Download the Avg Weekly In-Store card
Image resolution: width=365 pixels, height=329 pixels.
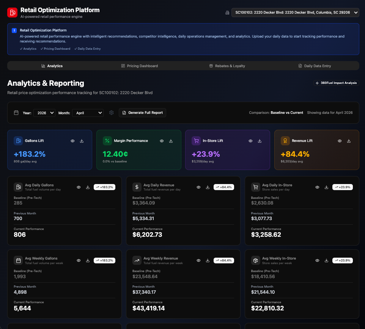pyautogui.click(x=326, y=261)
